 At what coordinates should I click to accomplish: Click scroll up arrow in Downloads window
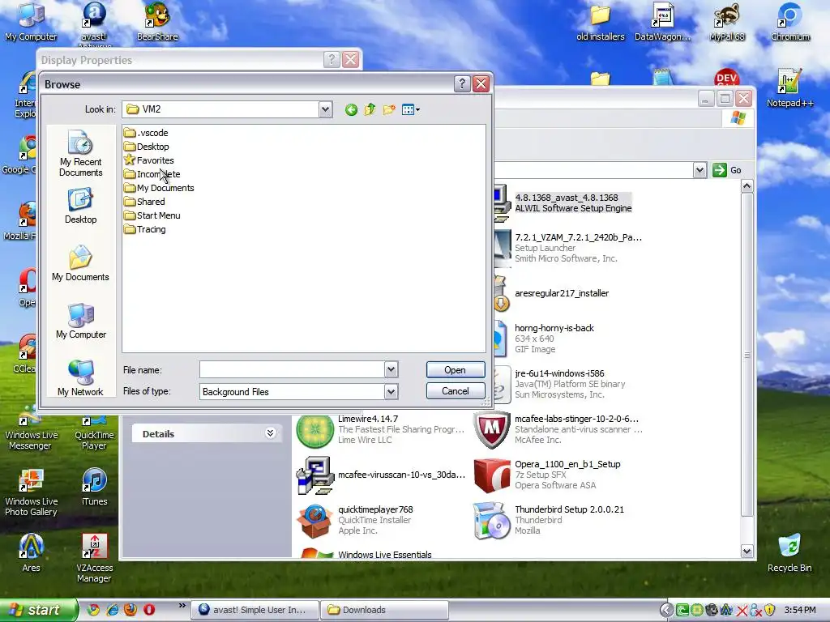click(747, 185)
